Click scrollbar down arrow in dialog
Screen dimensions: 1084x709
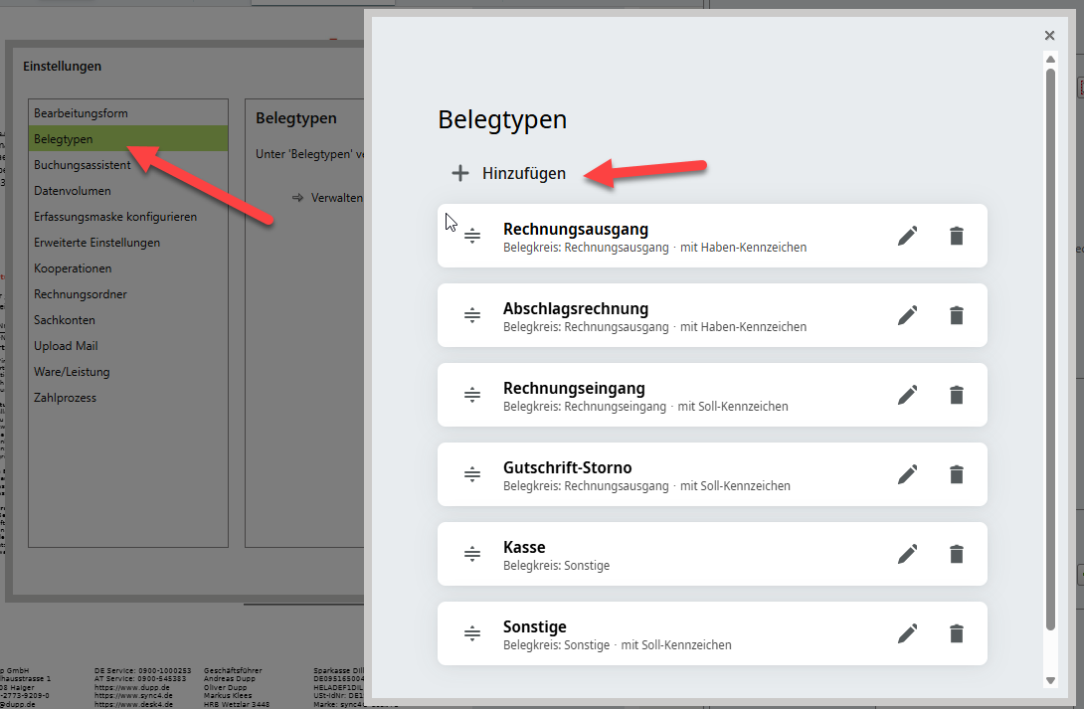[1050, 680]
